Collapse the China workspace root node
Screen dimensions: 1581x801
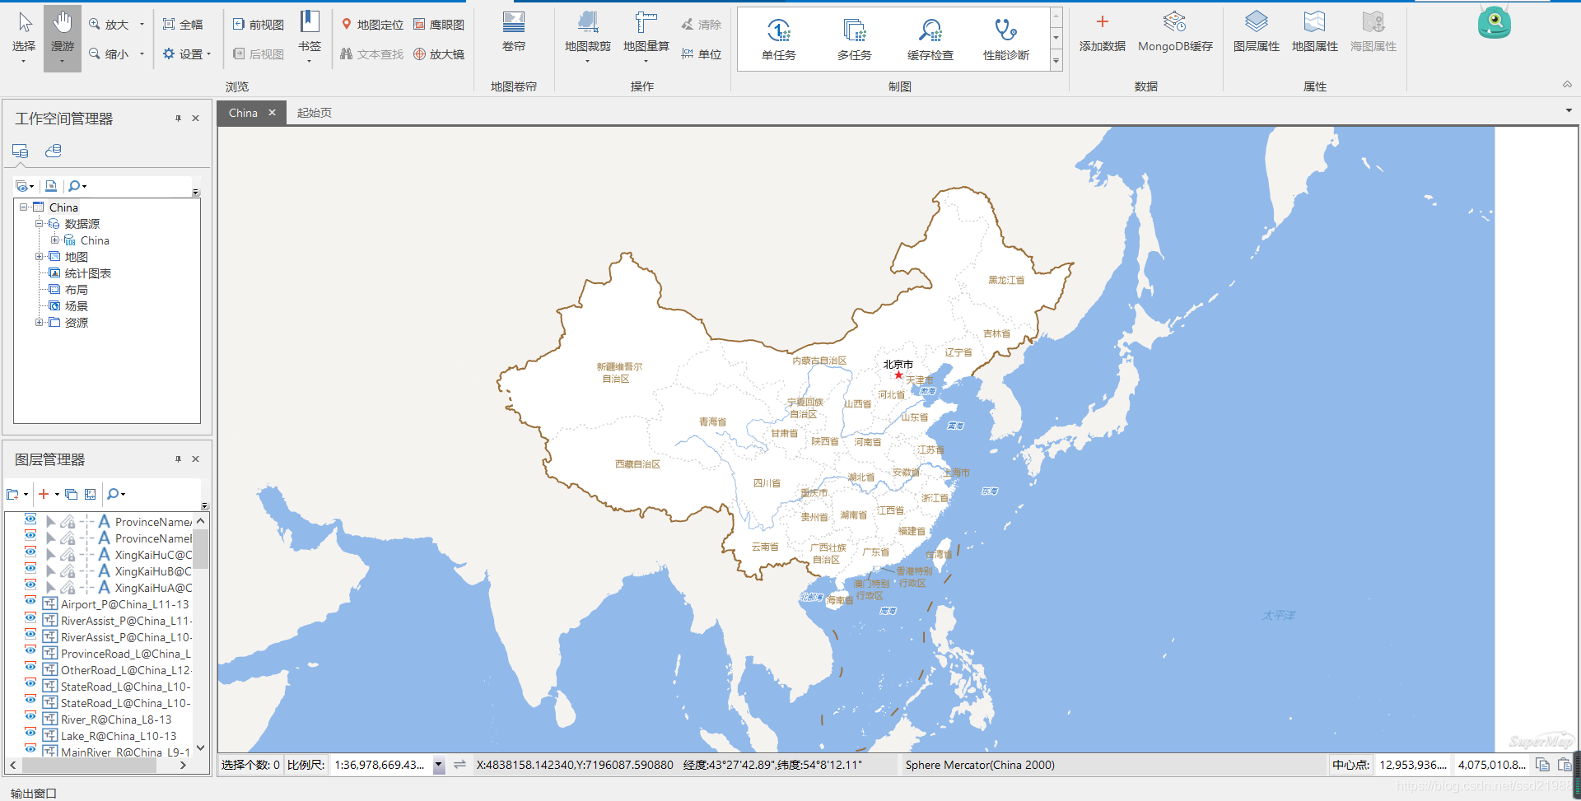(23, 207)
